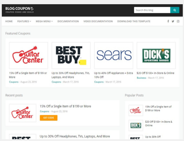Screen dimensions: 184x141
Task: Open featured Guitar Center logo thumbnail
Action: tap(28, 55)
